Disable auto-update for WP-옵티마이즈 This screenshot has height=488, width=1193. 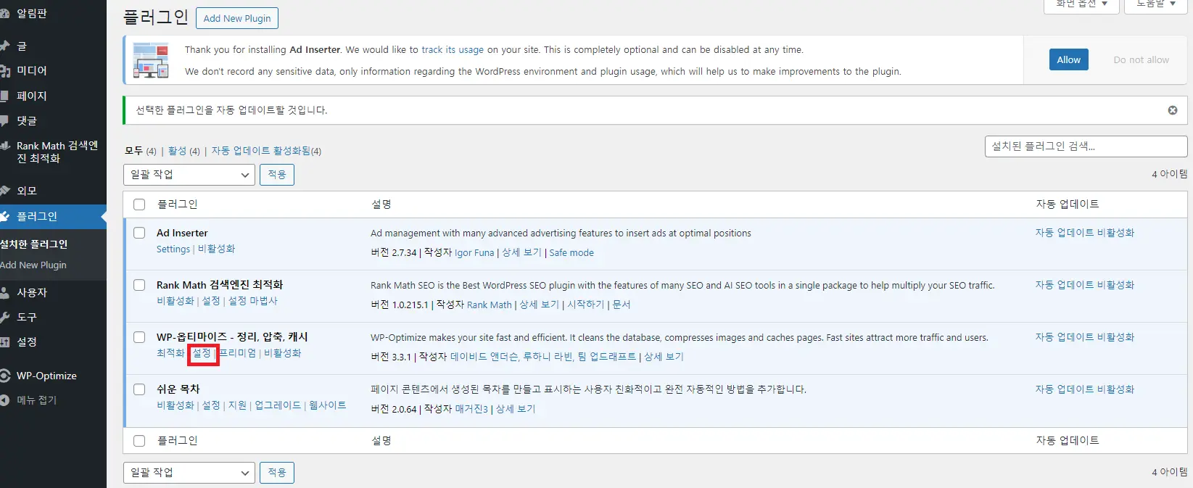[x=1085, y=337]
